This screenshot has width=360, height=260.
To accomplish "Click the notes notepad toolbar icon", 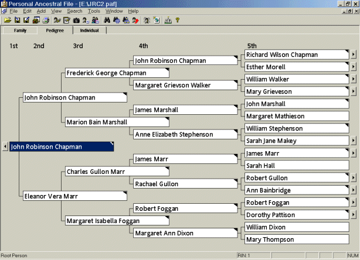I will pos(66,20).
